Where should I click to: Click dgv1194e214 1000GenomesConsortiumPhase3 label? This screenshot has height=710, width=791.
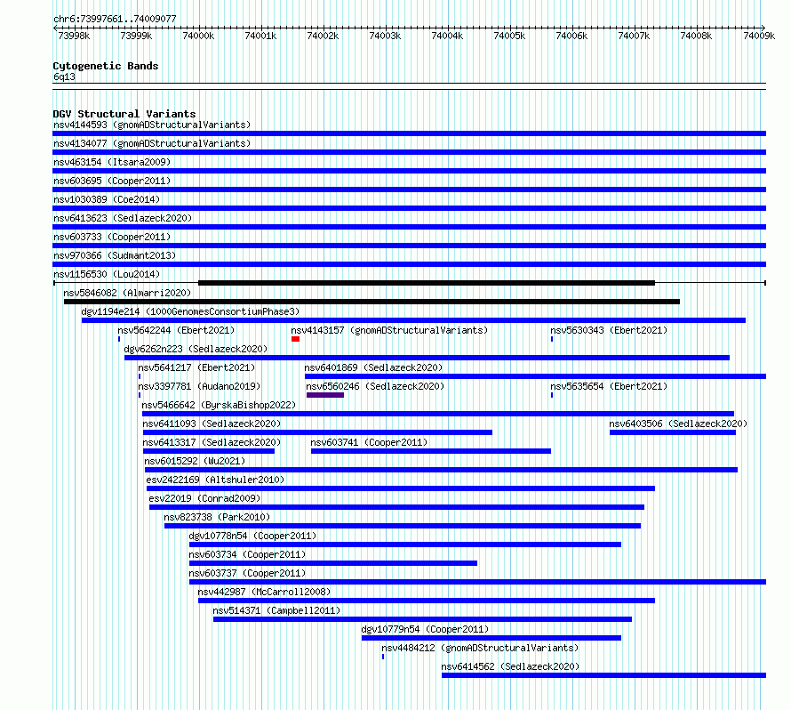coord(190,311)
